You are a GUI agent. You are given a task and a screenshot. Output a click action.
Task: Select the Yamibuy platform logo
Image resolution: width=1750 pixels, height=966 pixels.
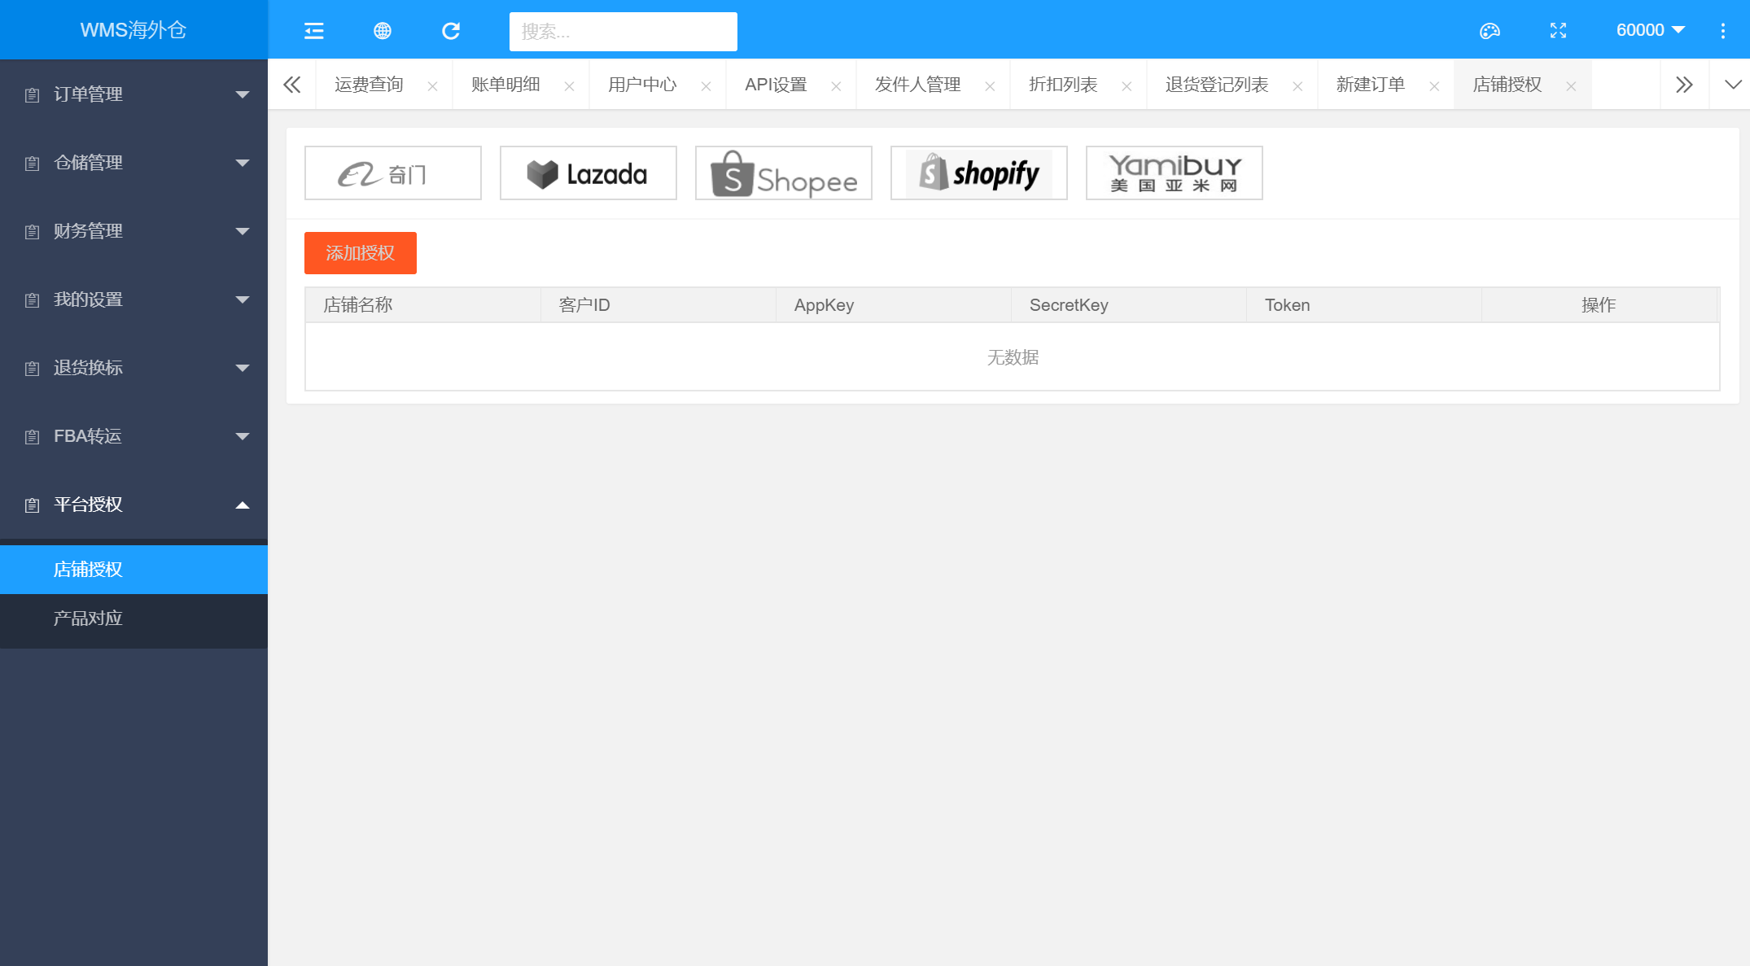click(1174, 173)
